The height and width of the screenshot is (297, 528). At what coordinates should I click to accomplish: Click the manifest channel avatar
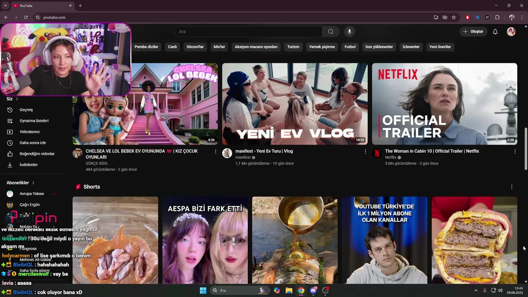(227, 153)
